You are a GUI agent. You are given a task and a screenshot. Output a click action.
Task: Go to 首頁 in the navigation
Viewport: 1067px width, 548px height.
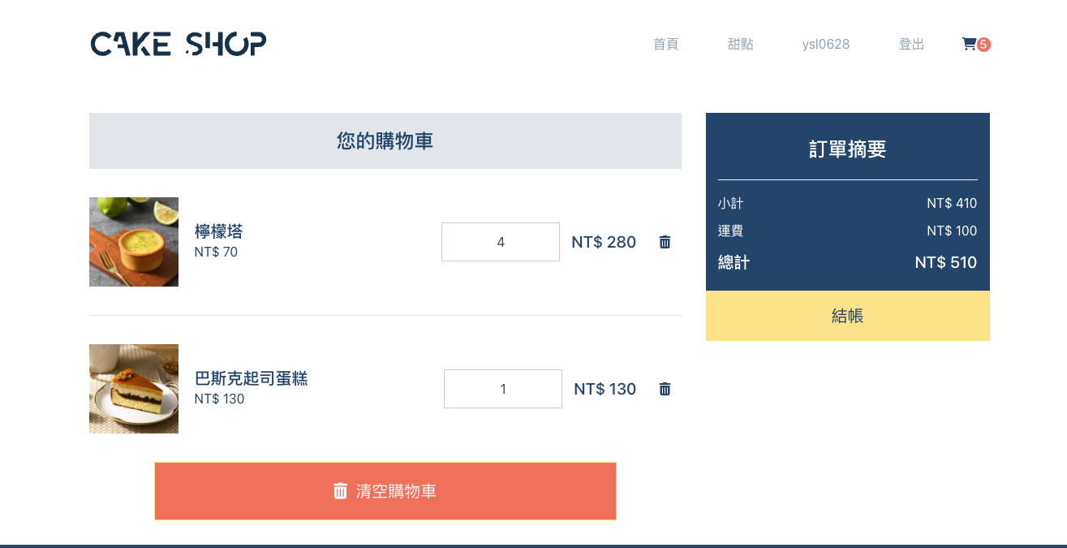pyautogui.click(x=665, y=44)
